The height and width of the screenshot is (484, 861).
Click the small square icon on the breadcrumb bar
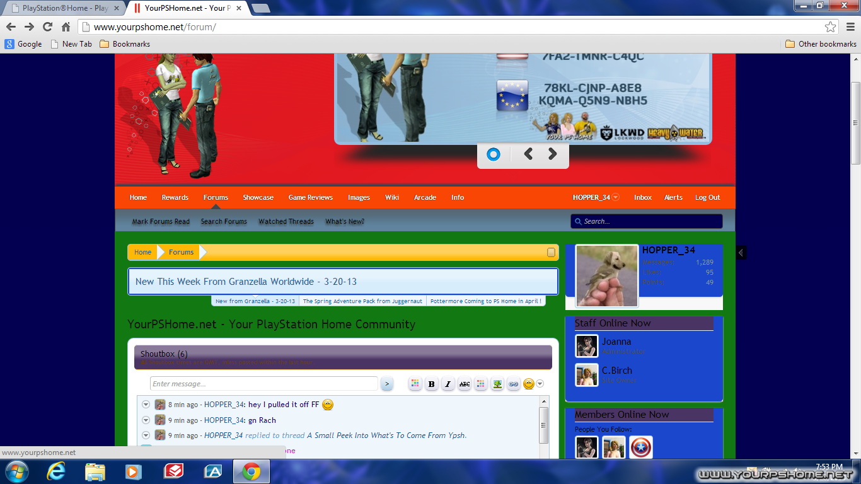551,252
